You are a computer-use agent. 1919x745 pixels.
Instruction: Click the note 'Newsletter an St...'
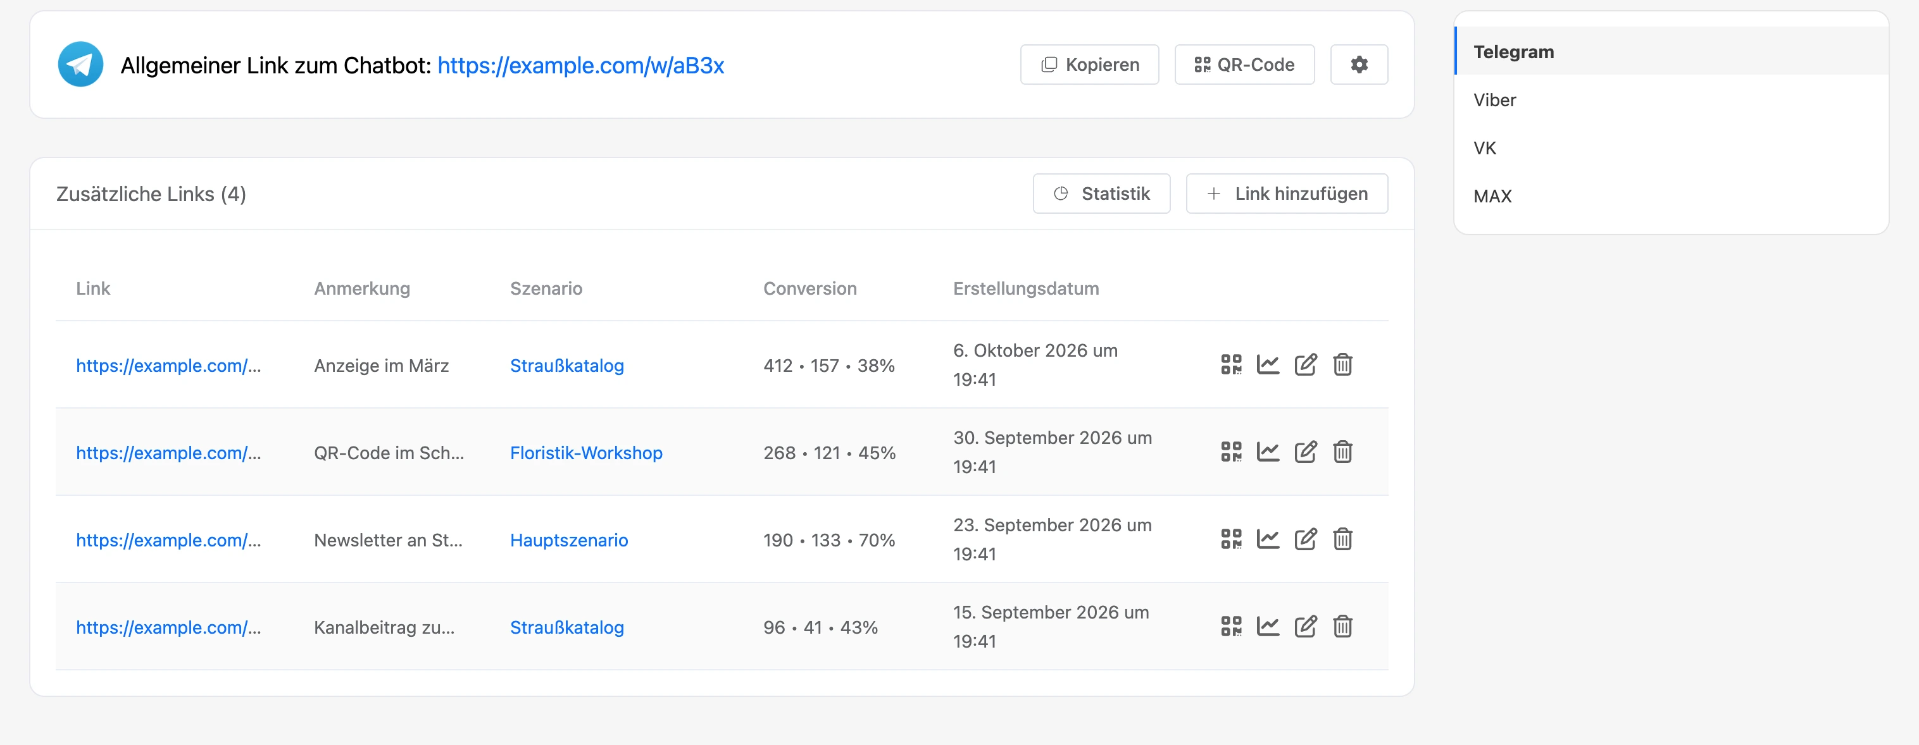tap(388, 539)
